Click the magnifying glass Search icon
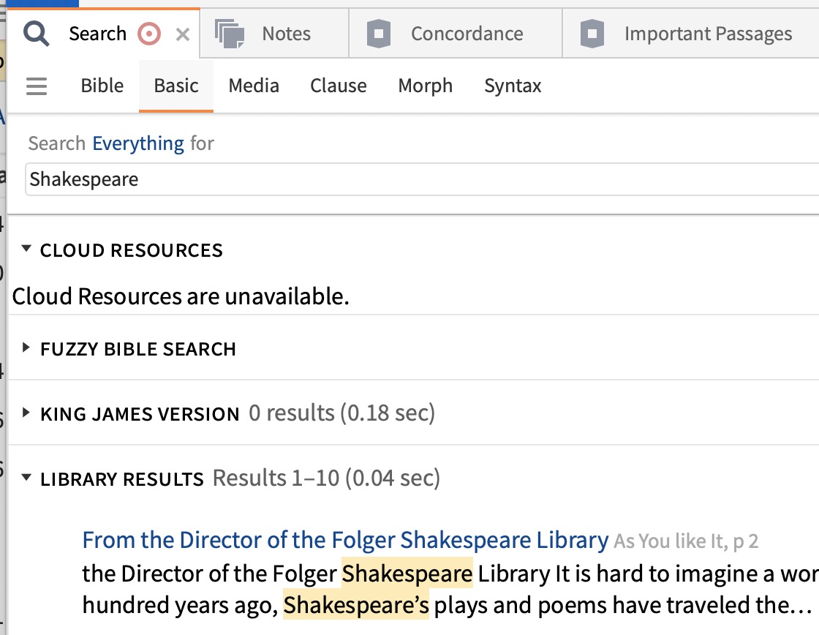Image resolution: width=819 pixels, height=635 pixels. pos(36,34)
